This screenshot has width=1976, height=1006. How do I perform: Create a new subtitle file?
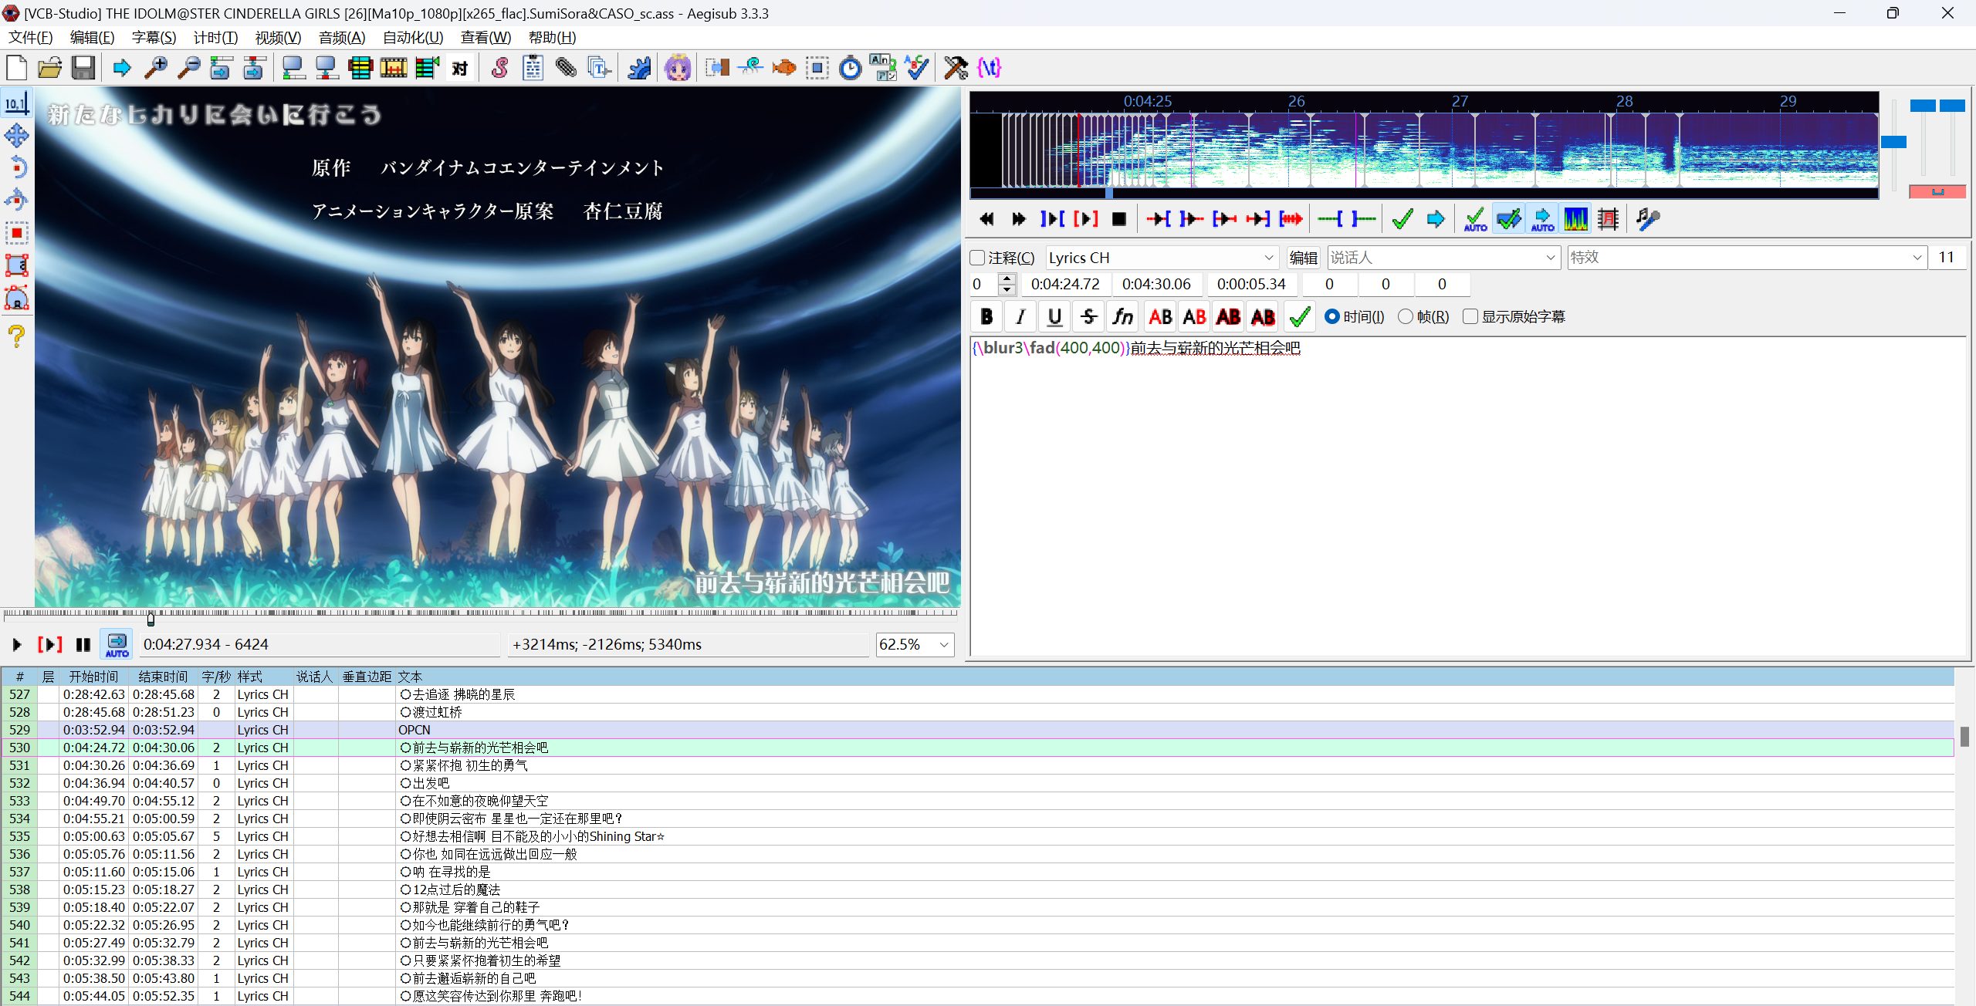[x=16, y=68]
